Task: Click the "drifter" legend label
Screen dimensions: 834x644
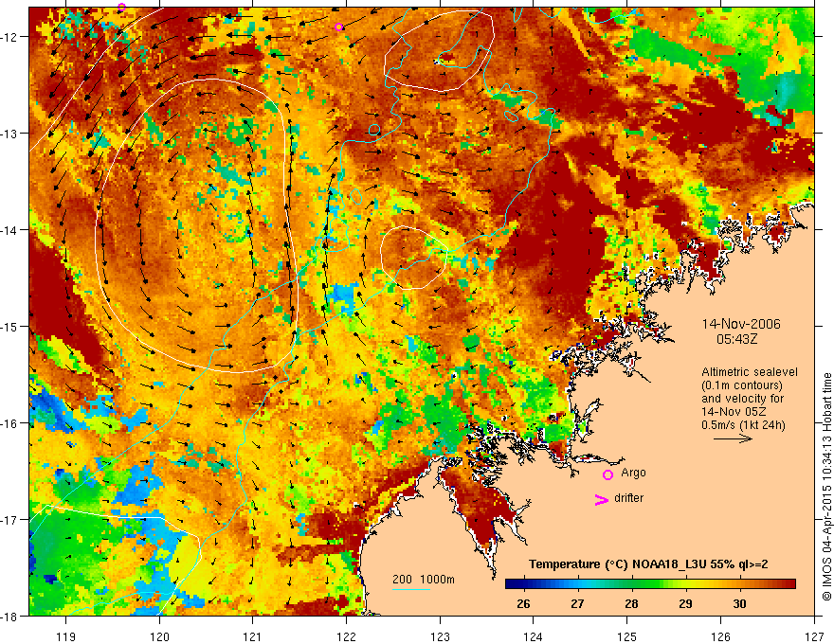Action: [x=628, y=498]
